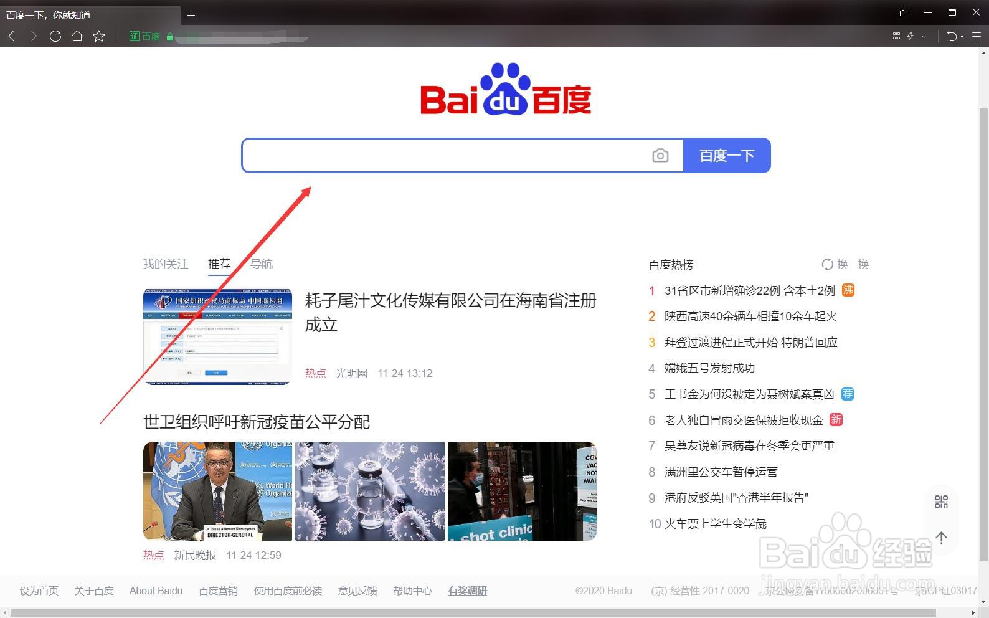Open hot item 满洲里公交车暂停运营
Viewport: 989px width, 618px height.
(x=721, y=472)
